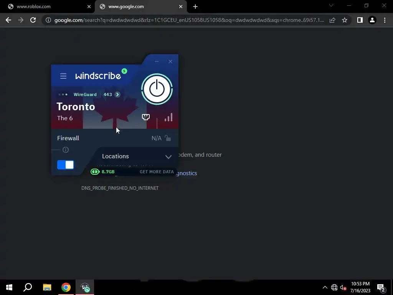This screenshot has height=295, width=393.
Task: Click the Chrome address bar URL
Action: click(x=189, y=20)
